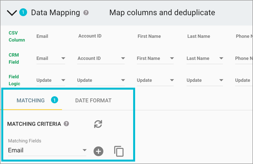Click the step 1 badge beside Data Mapping
The width and height of the screenshot is (253, 164).
[x=23, y=12]
